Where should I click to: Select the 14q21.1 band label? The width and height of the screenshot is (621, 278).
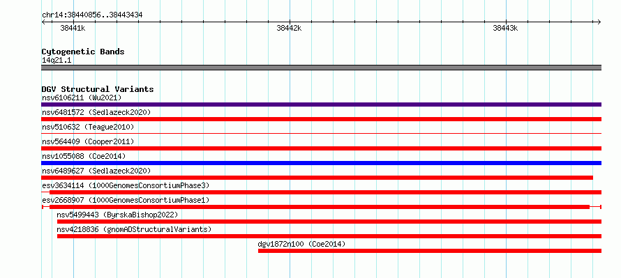point(57,61)
